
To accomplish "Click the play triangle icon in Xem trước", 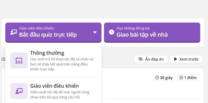I will click(176, 59).
